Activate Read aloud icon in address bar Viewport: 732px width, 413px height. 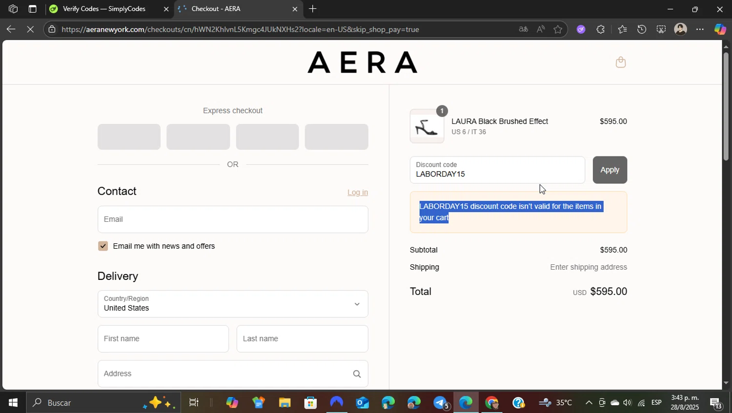(541, 29)
